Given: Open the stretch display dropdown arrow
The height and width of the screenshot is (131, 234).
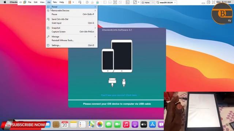Looking at the screenshot, I should [139, 2].
